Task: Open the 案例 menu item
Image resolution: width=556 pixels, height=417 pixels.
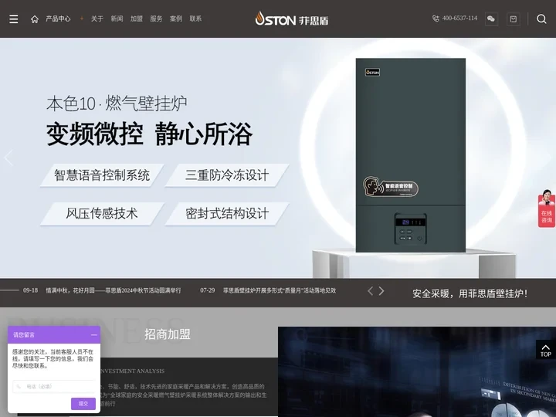Action: click(176, 19)
